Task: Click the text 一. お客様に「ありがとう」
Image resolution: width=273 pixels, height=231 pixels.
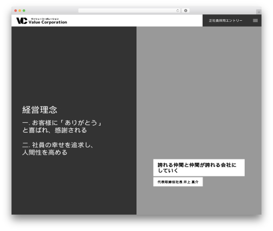Action: pos(62,123)
